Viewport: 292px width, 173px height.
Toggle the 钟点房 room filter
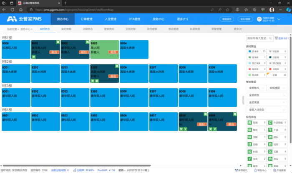[256, 75]
